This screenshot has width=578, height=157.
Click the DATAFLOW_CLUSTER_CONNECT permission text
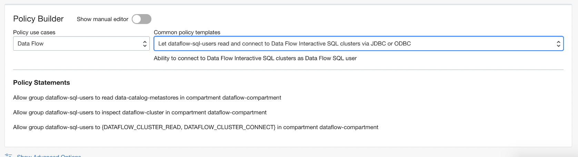[x=229, y=127]
